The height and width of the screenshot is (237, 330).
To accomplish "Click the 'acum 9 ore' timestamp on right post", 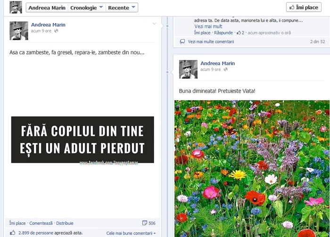I will point(210,69).
